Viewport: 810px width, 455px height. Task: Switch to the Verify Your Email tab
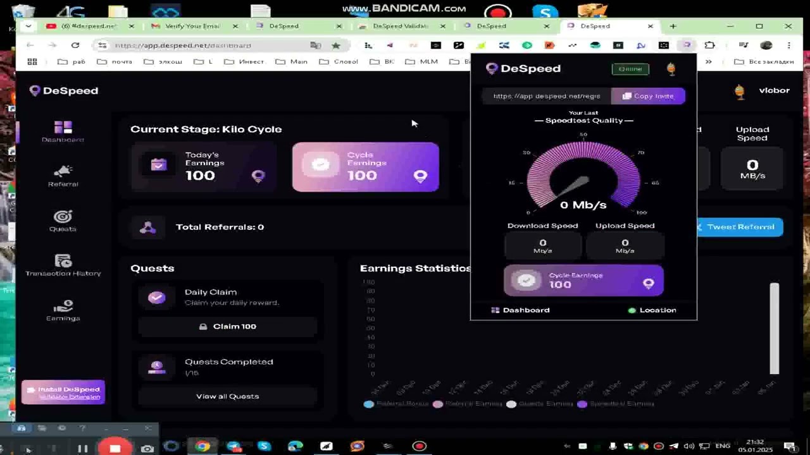tap(195, 26)
